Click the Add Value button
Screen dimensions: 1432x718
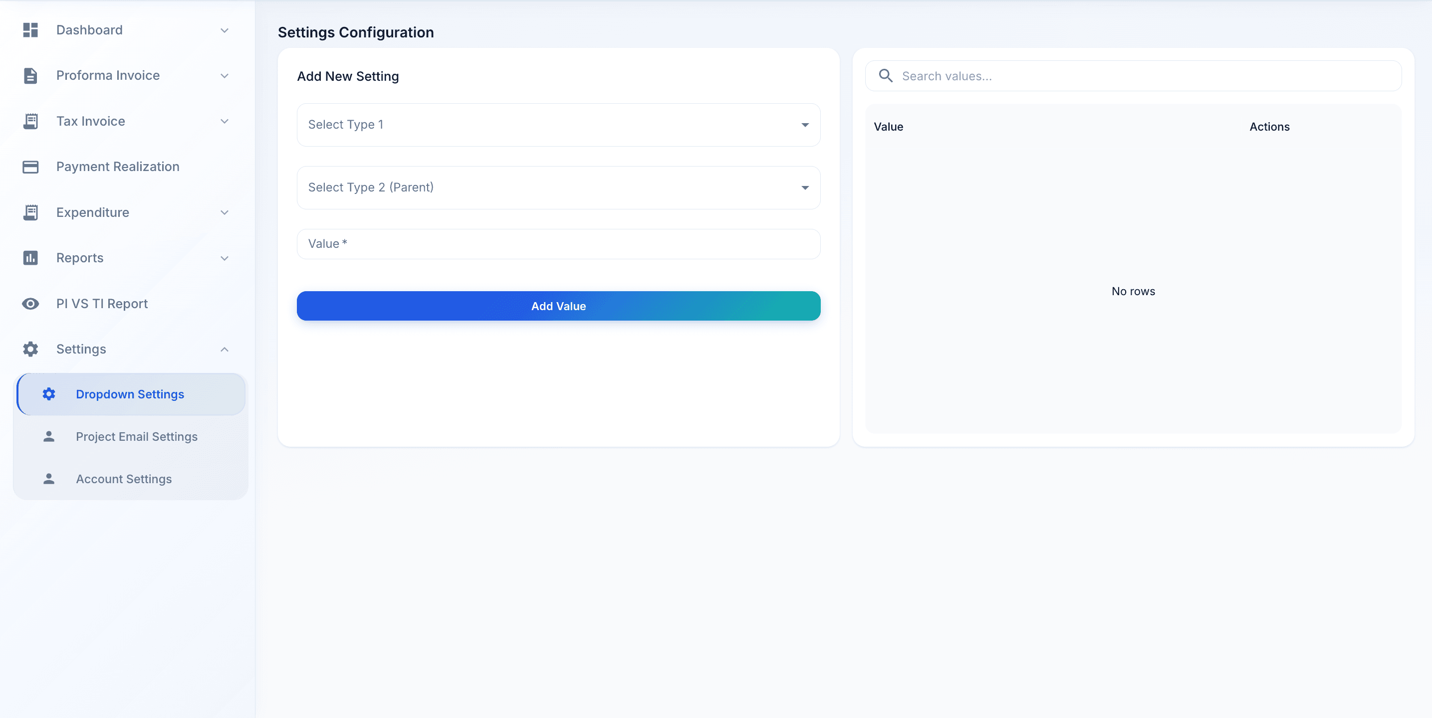[x=558, y=306]
